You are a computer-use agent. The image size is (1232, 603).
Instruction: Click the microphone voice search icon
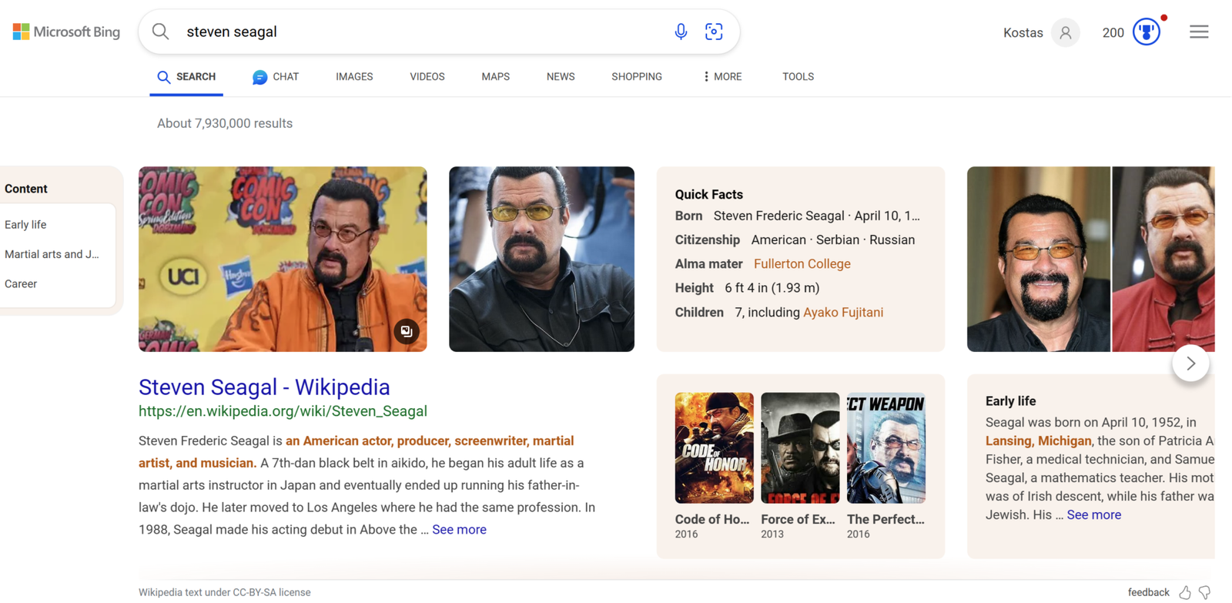tap(681, 32)
